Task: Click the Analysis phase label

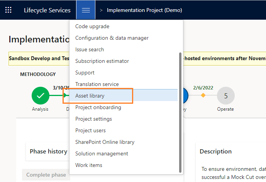Action: pyautogui.click(x=40, y=109)
